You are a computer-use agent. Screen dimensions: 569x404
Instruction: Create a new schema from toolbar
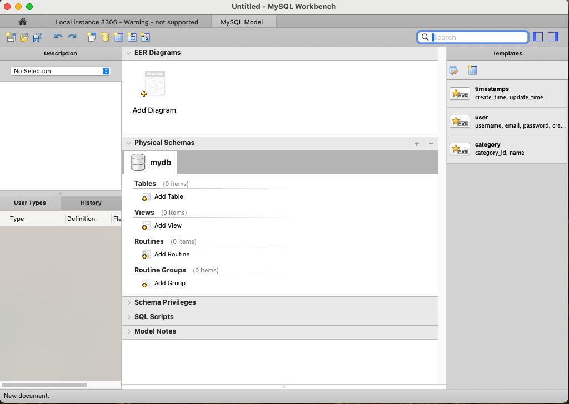click(x=105, y=37)
